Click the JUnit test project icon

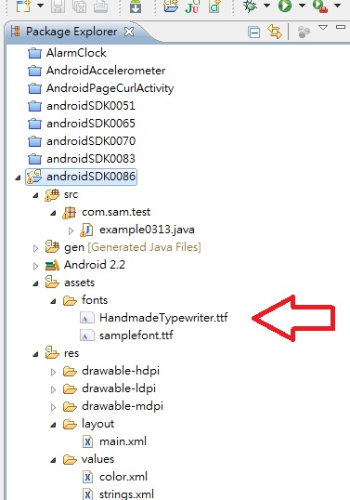[x=192, y=6]
